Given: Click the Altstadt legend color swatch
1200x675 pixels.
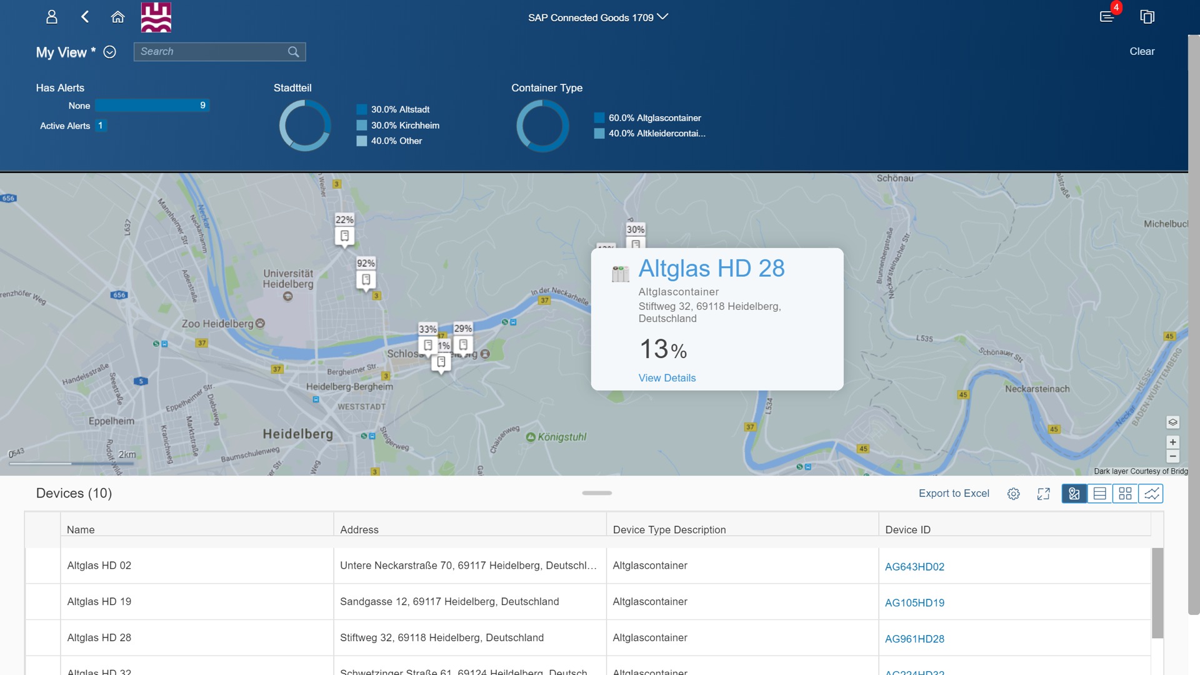Looking at the screenshot, I should [x=362, y=109].
